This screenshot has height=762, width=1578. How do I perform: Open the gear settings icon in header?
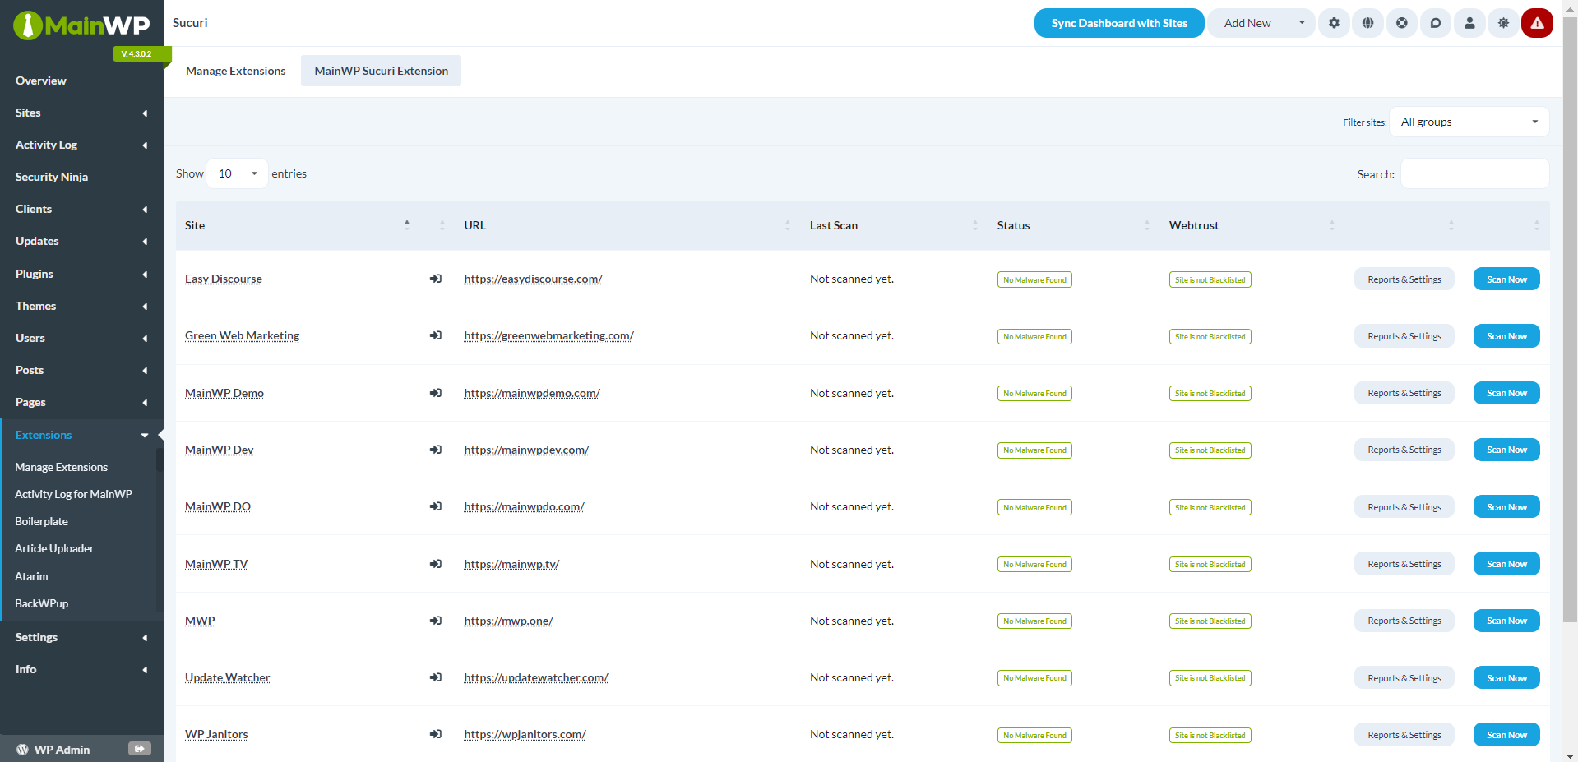[1334, 23]
